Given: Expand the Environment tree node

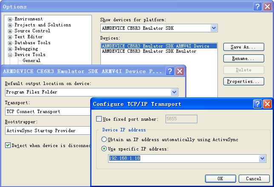Looking at the screenshot, I should 10,19.
